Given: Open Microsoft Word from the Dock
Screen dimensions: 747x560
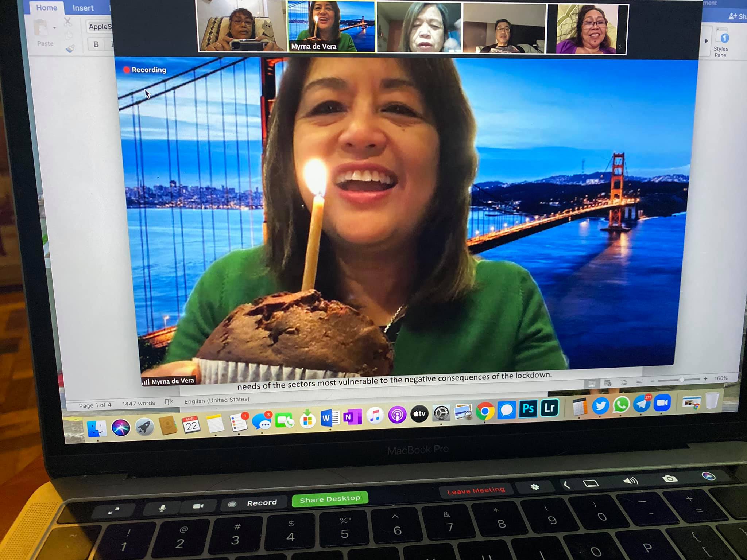Looking at the screenshot, I should pyautogui.click(x=330, y=419).
